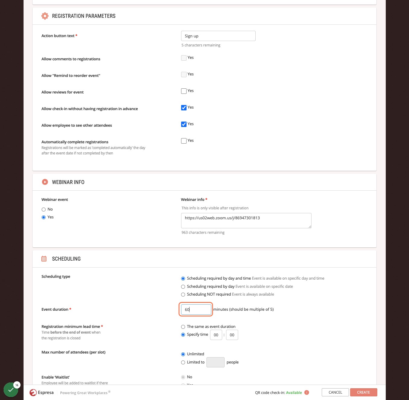
Task: Click the lead time hours field
Action: pyautogui.click(x=216, y=335)
